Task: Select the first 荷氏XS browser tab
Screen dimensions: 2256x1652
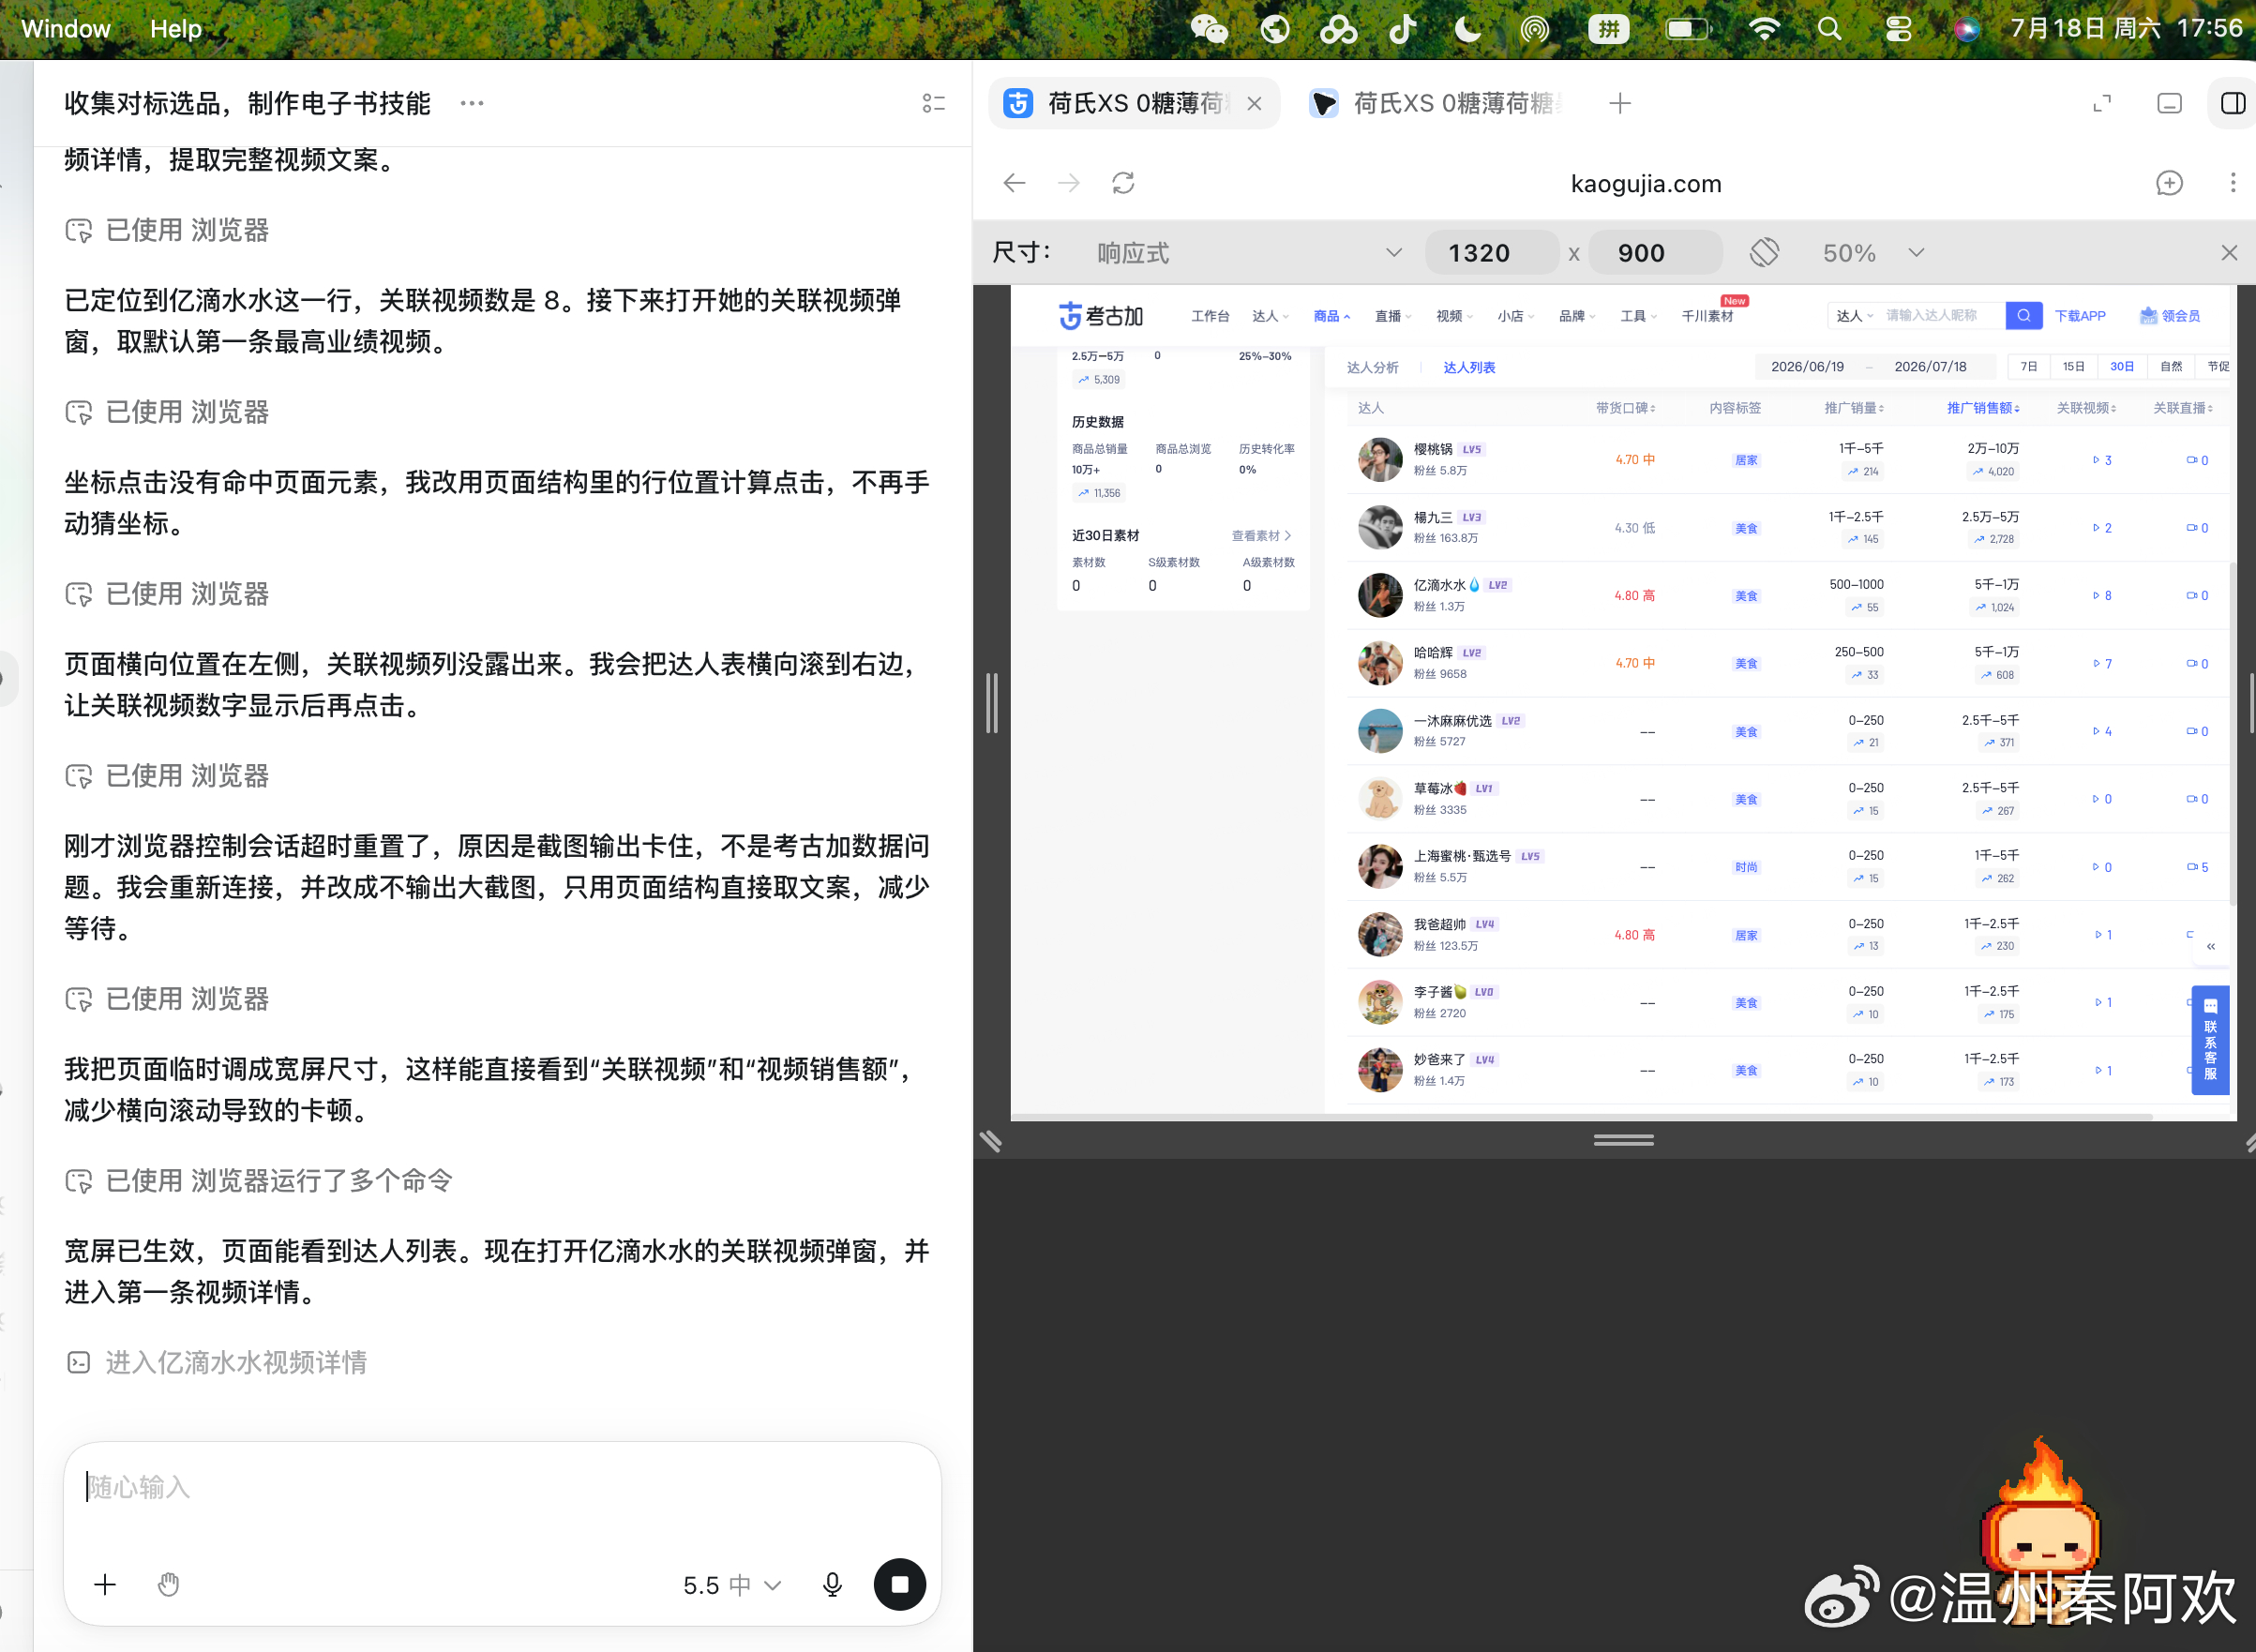Action: click(x=1133, y=103)
